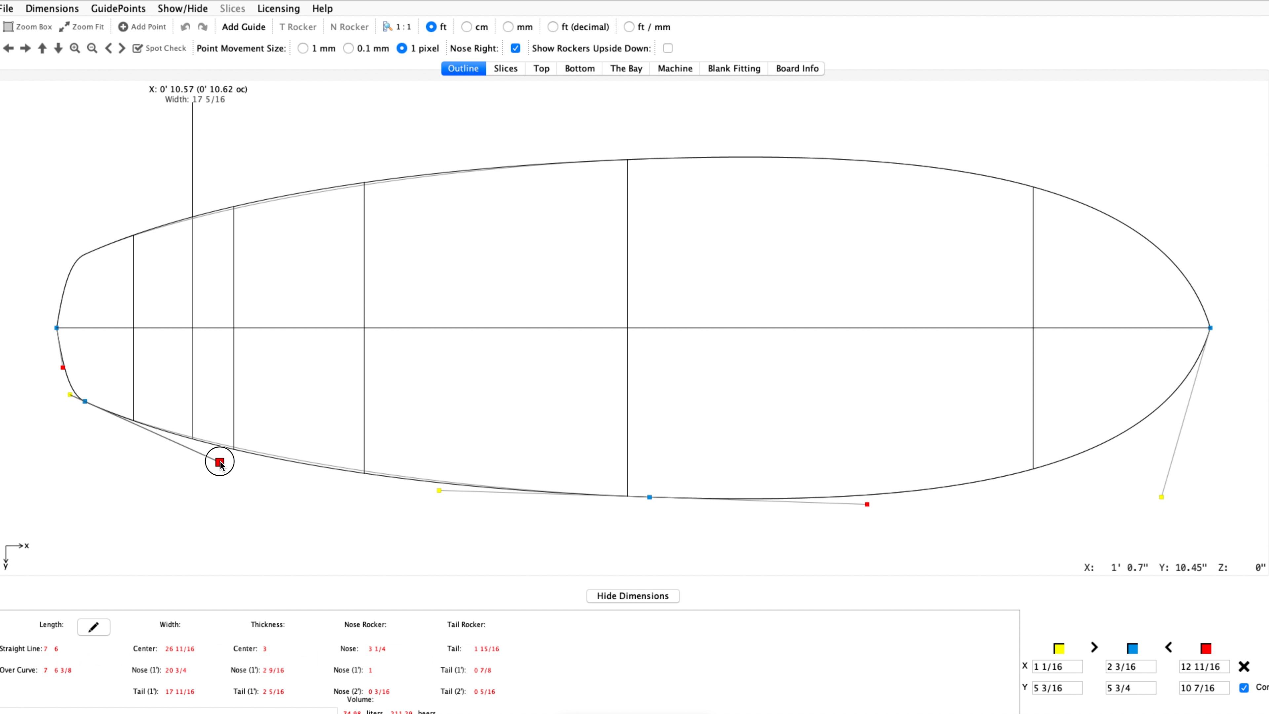Image resolution: width=1269 pixels, height=714 pixels.
Task: Open the Dimensions menu
Action: point(52,8)
